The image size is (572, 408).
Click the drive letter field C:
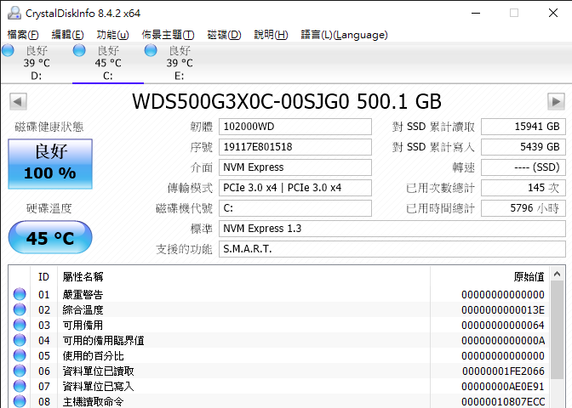coord(295,208)
